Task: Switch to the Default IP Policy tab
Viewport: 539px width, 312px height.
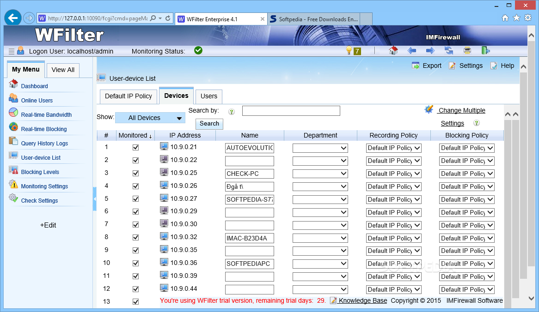Action: (128, 96)
